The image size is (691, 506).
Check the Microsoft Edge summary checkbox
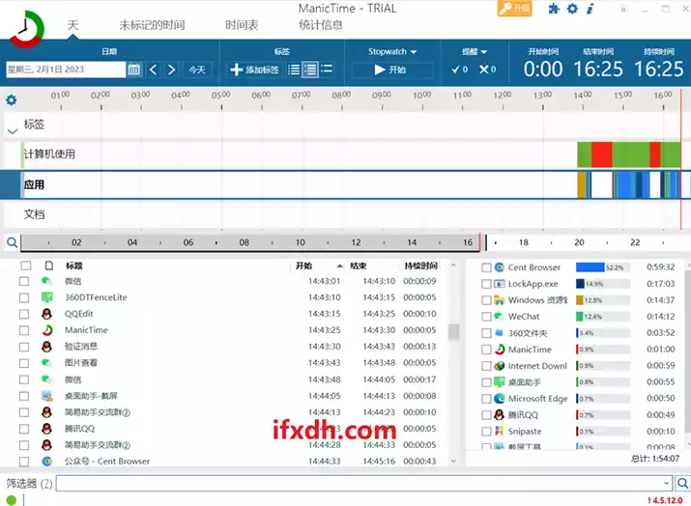click(486, 399)
